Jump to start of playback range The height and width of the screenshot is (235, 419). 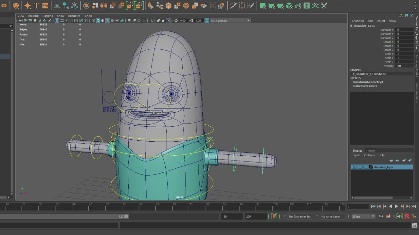373,206
